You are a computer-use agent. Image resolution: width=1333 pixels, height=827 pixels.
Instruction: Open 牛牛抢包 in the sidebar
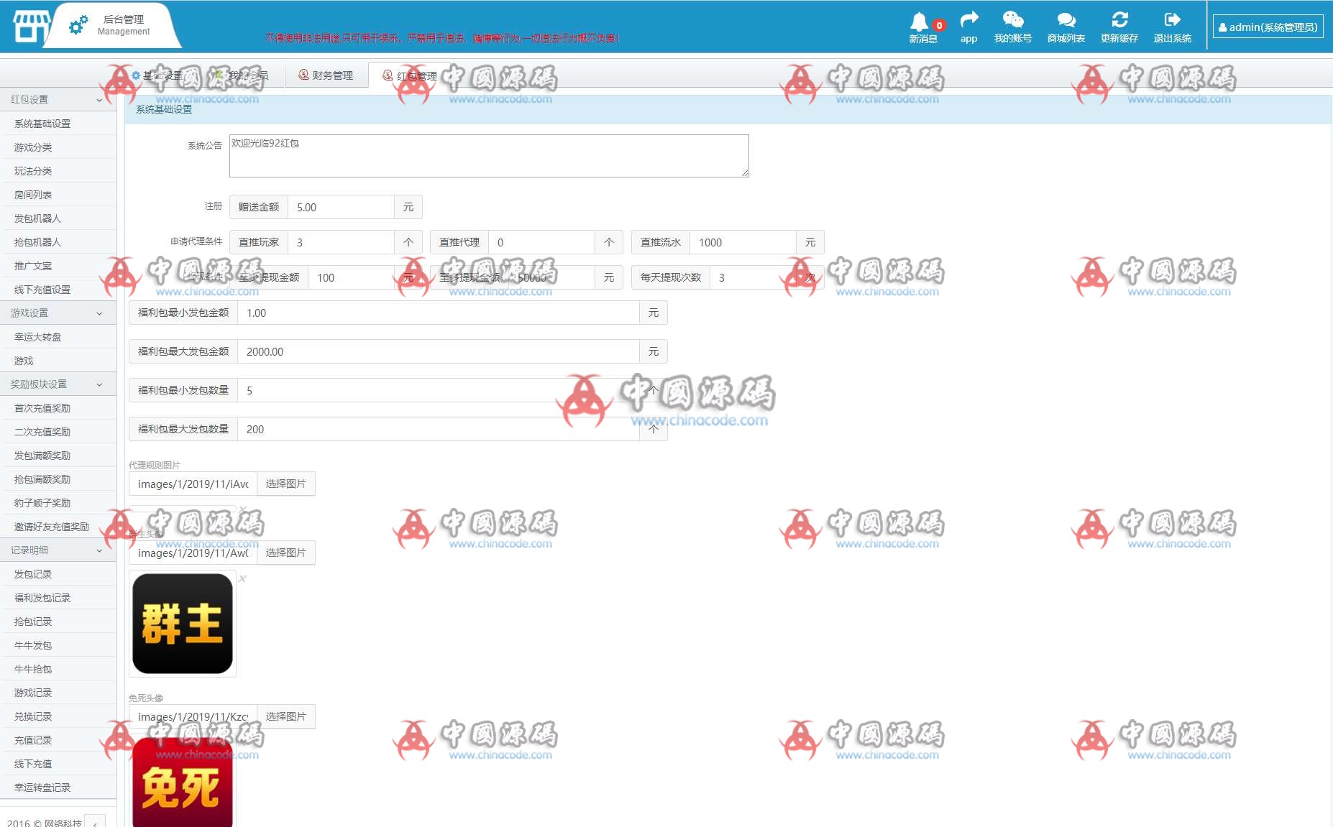[x=58, y=669]
